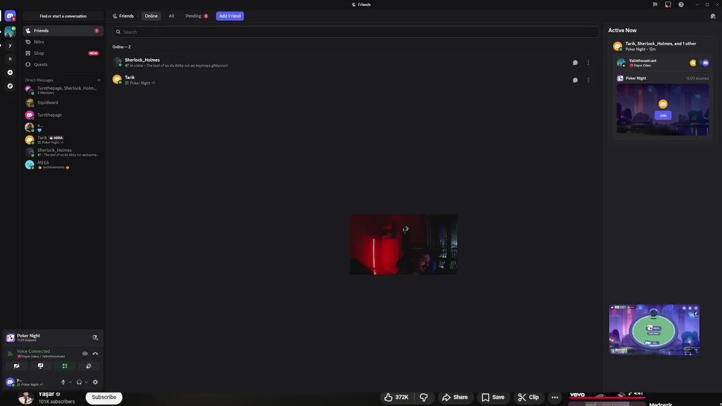722x406 pixels.
Task: Open DM with Turnthepage
Action: (62, 115)
